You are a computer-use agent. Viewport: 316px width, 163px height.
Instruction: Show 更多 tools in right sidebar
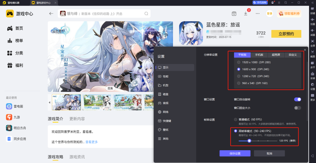point(313,97)
